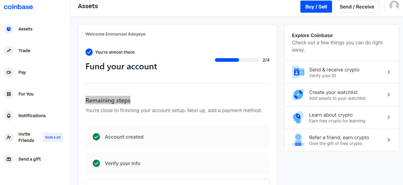
Task: Click the Notifications bell icon
Action: [9, 116]
